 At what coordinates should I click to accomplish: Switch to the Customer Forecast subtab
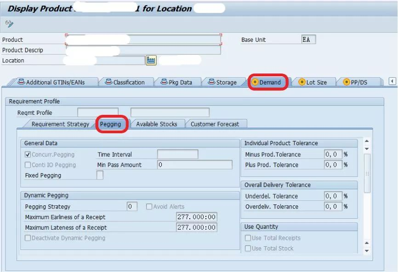(215, 124)
